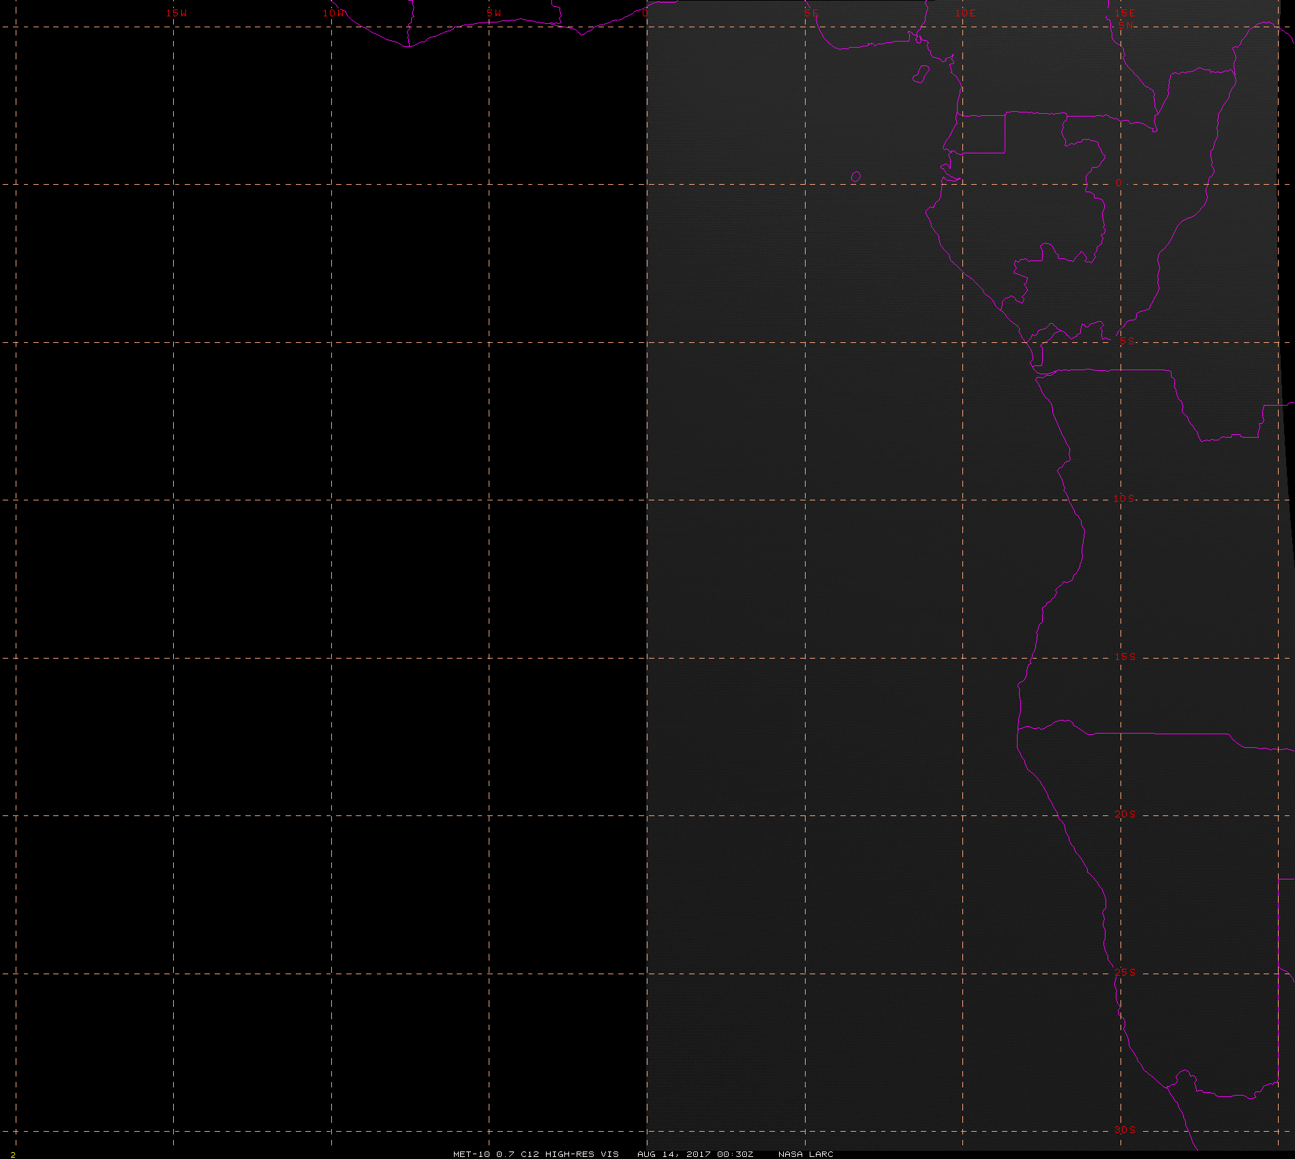Click the 15W longitude label
The width and height of the screenshot is (1295, 1159).
[177, 13]
